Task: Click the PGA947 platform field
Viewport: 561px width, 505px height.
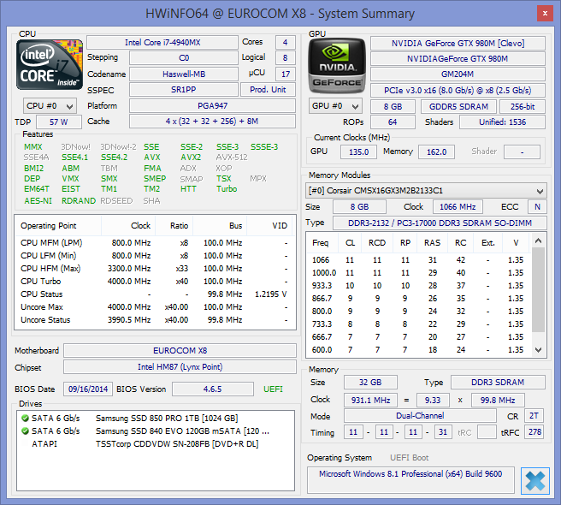Action: point(213,105)
